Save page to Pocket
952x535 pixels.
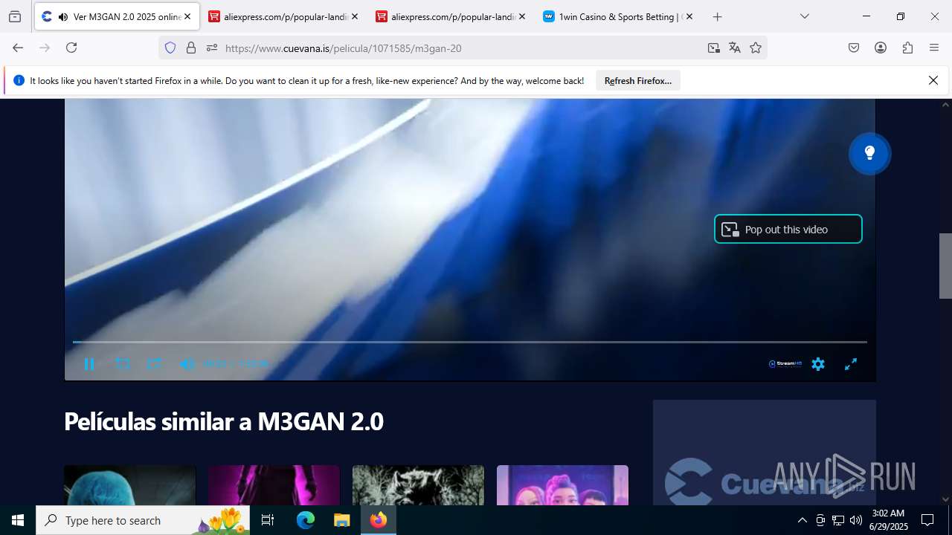(854, 48)
